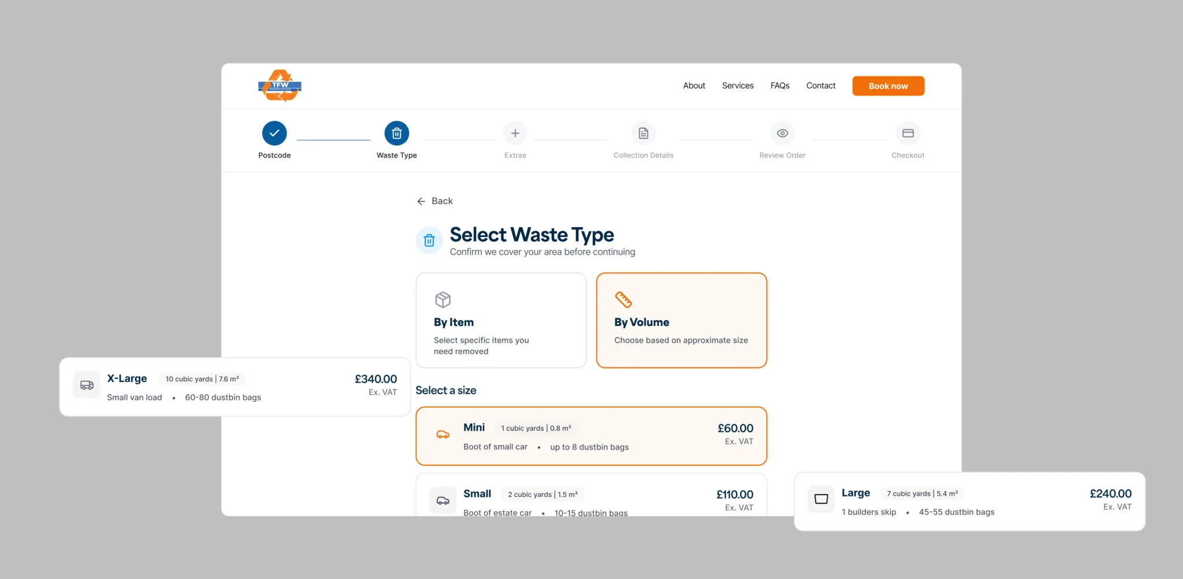This screenshot has width=1183, height=579.
Task: Select the Mini size at £60.00
Action: (x=591, y=436)
